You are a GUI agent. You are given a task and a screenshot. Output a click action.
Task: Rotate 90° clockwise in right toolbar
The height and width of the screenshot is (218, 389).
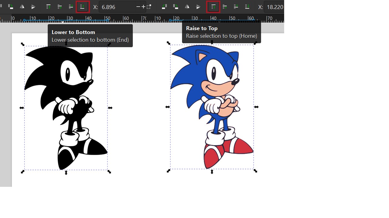coord(175,7)
